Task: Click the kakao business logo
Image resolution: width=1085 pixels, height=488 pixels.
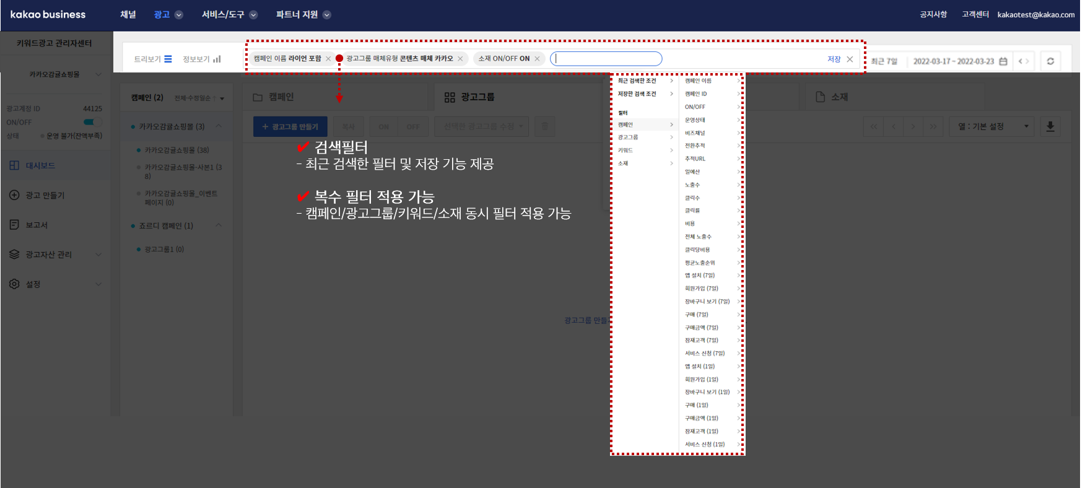Action: click(x=48, y=14)
